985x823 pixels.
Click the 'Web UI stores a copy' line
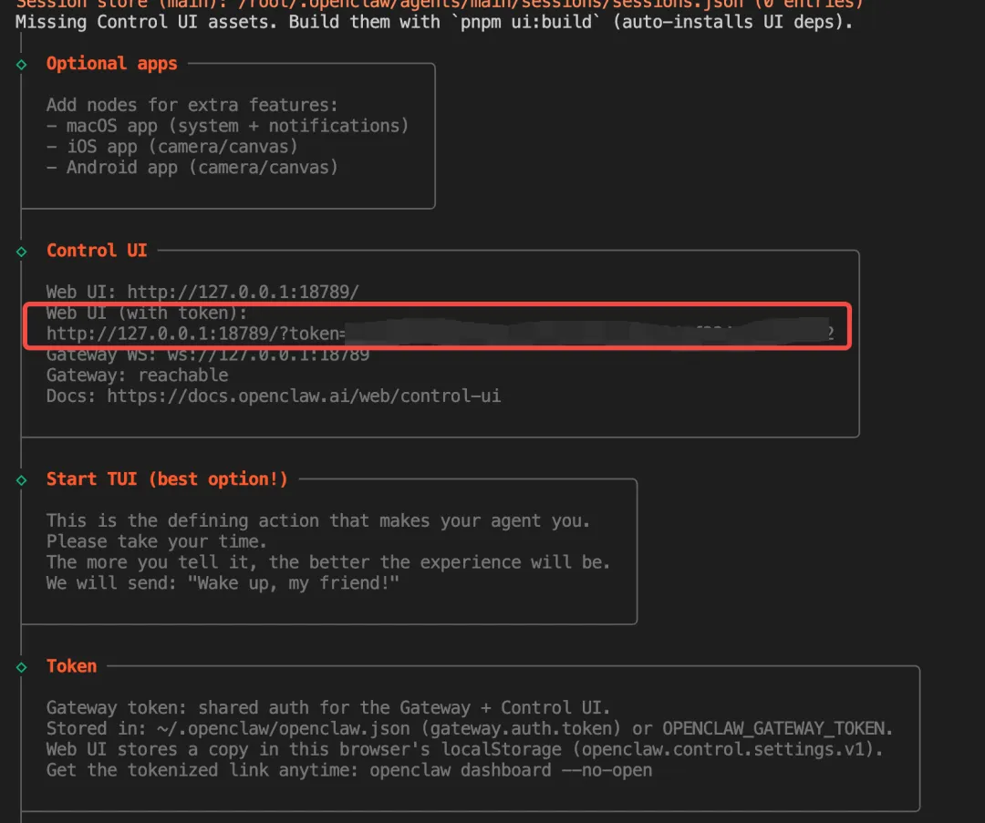465,749
